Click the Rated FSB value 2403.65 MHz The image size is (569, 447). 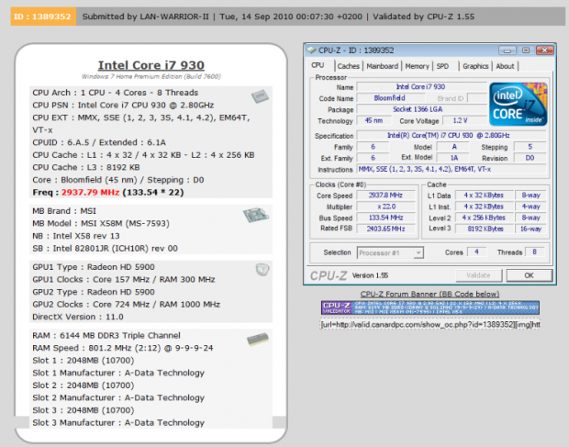pyautogui.click(x=385, y=229)
